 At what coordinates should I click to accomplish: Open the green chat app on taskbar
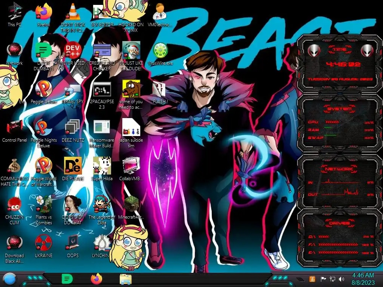[67, 279]
